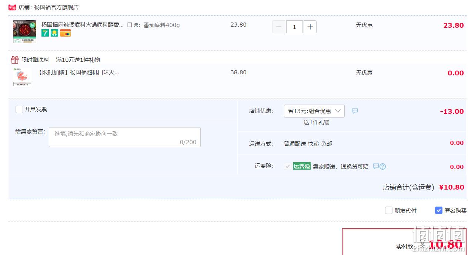The height and width of the screenshot is (255, 468).
Task: Open the 【限时加赠】杨国福随机口味 gift title link
Action: (x=79, y=72)
